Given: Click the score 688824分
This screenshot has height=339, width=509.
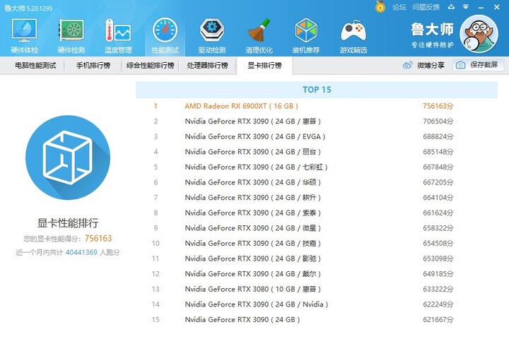Looking at the screenshot, I should pos(438,136).
